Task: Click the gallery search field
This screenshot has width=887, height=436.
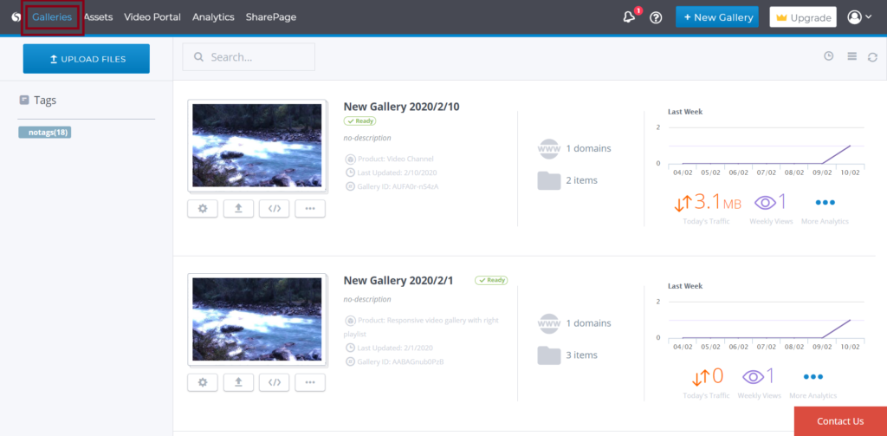Action: 249,57
